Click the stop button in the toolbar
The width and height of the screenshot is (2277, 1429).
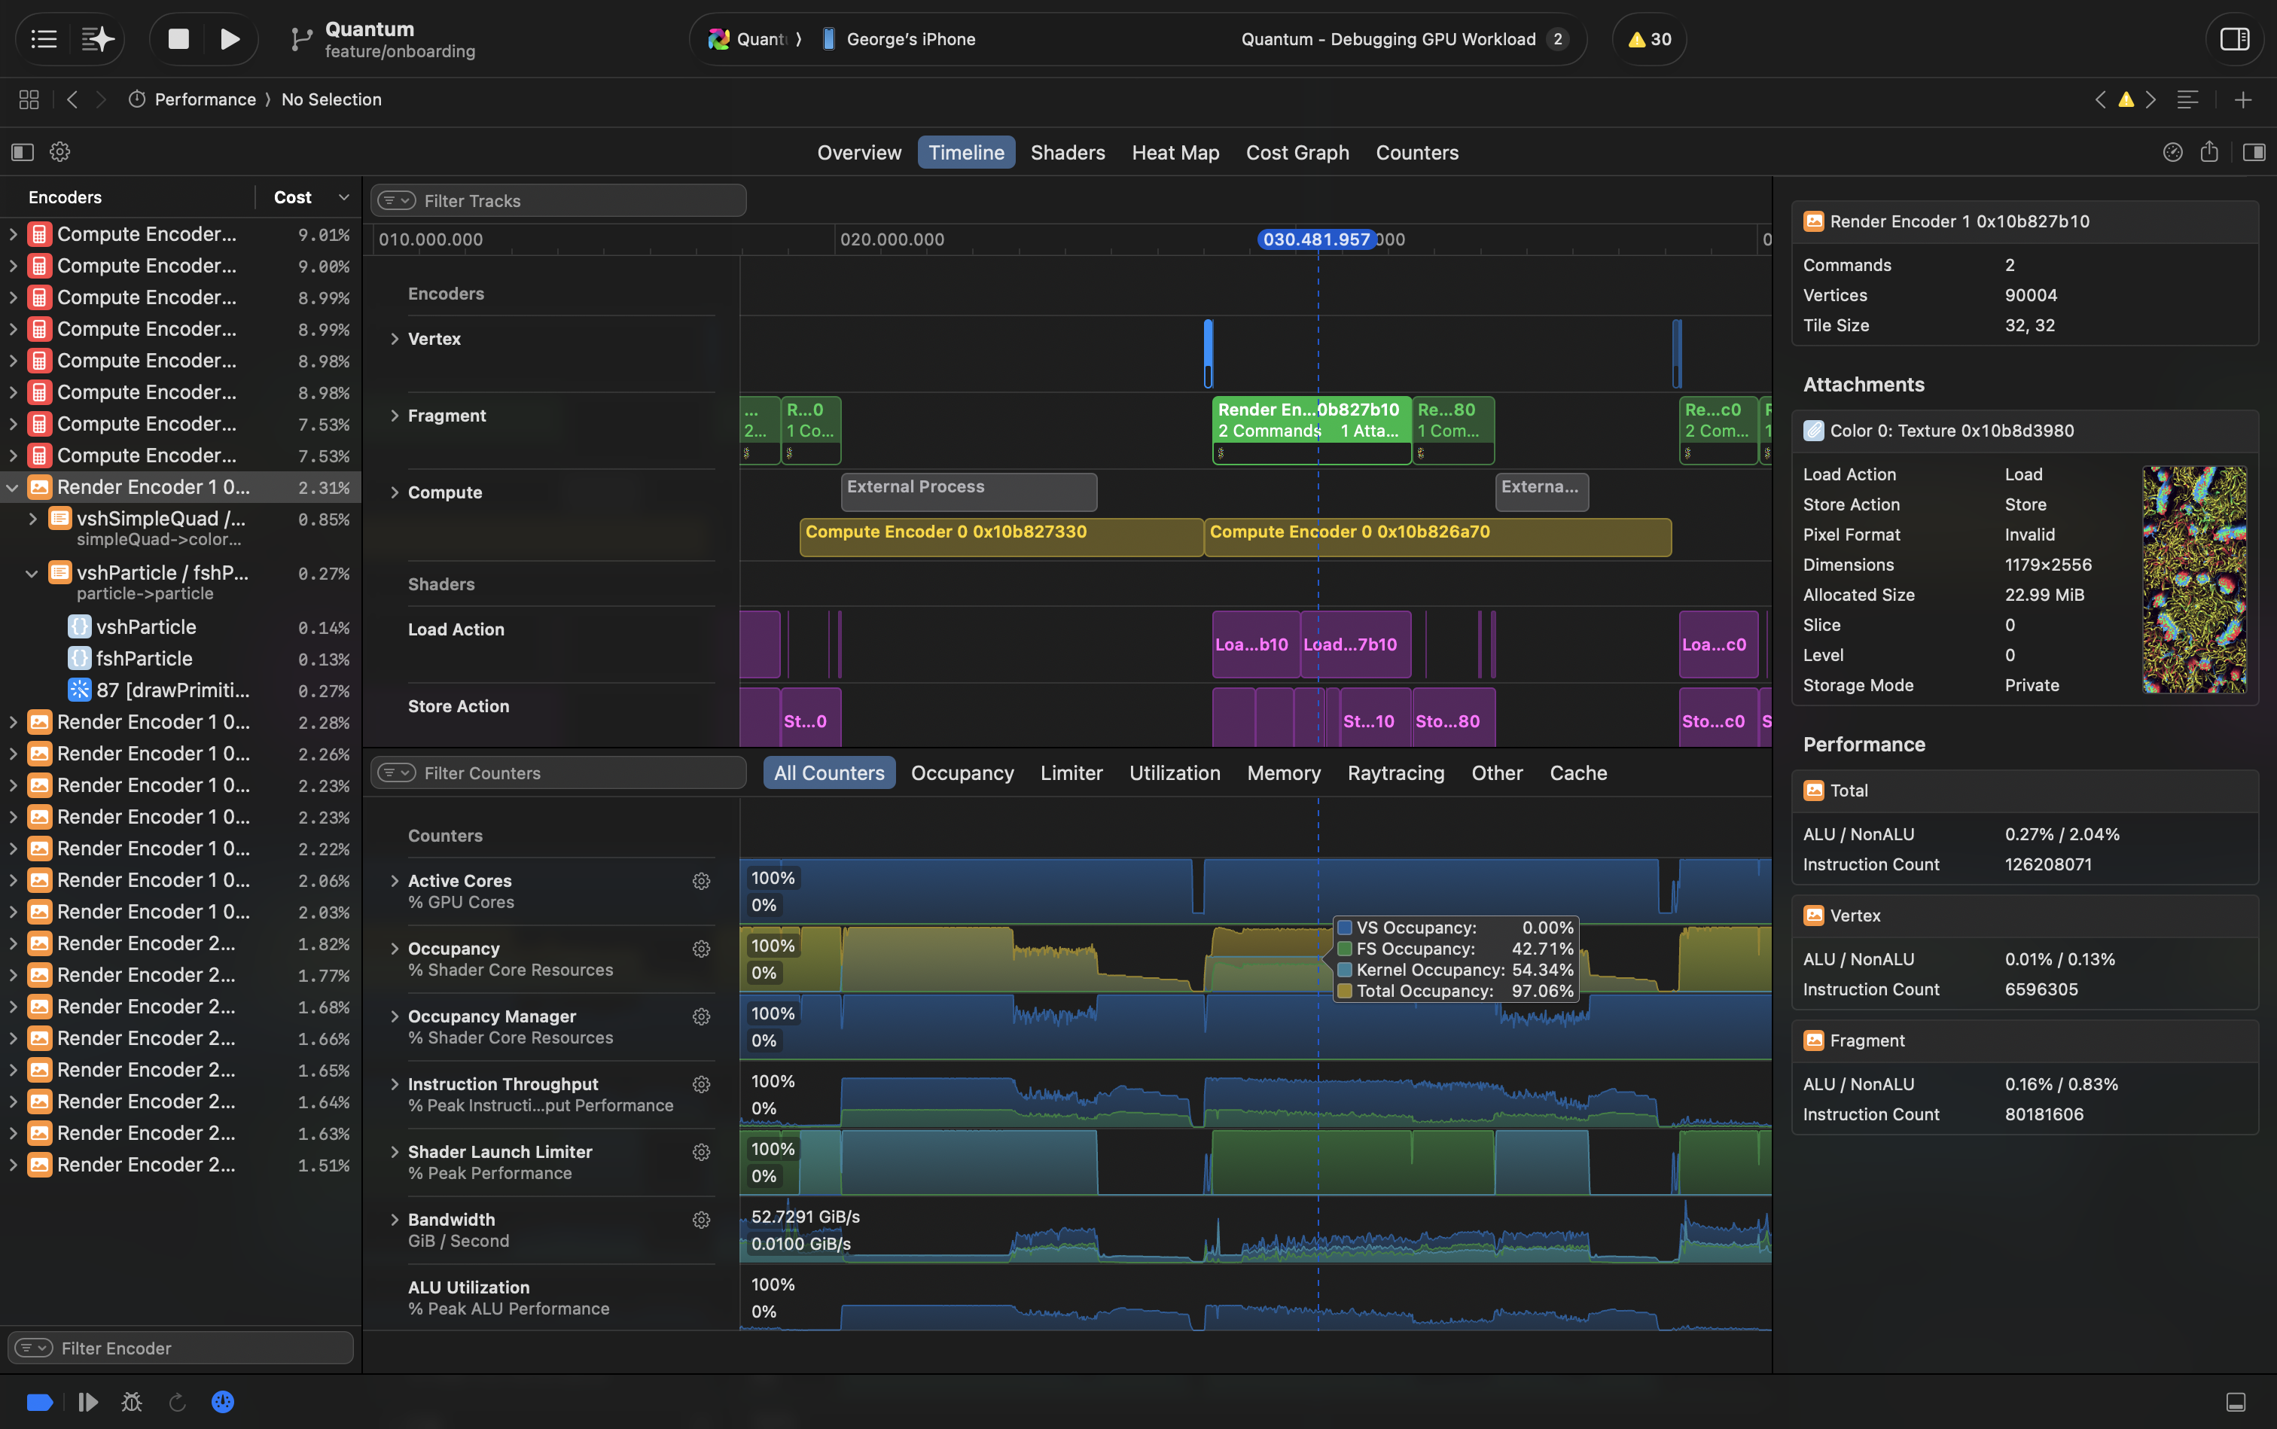pyautogui.click(x=178, y=38)
